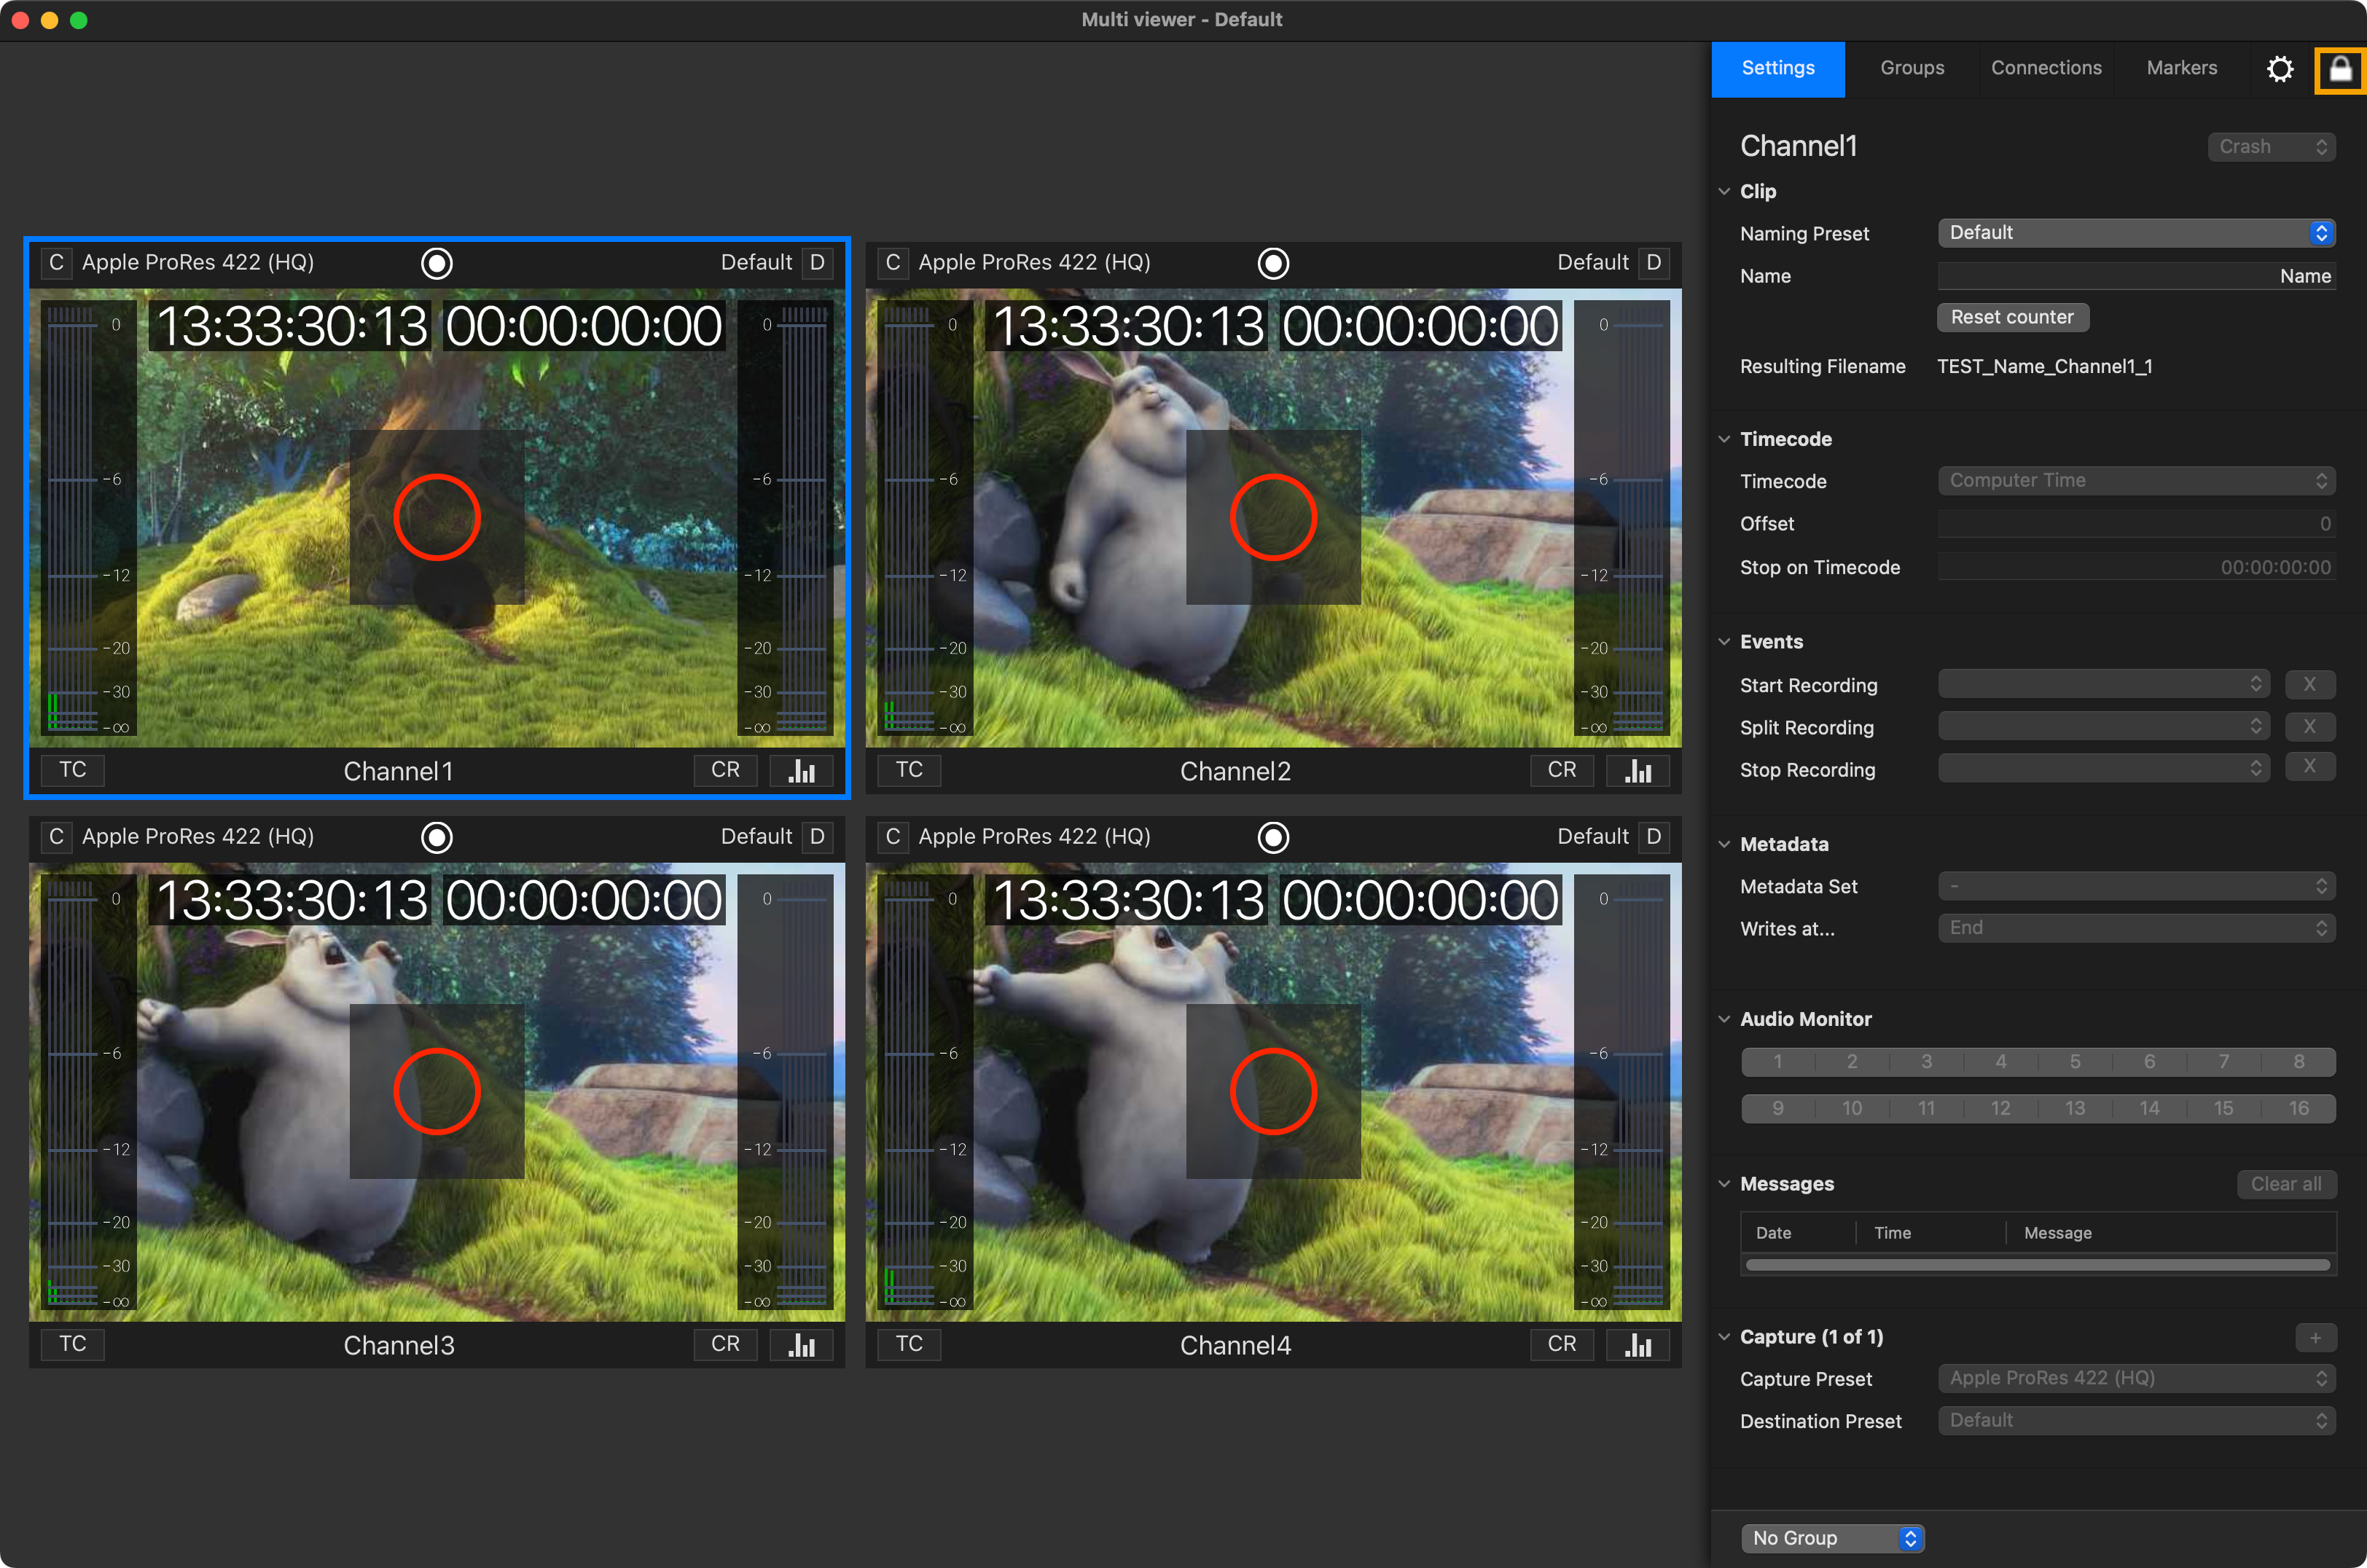The width and height of the screenshot is (2367, 1568).
Task: Open audio meters icon for Channel2
Action: (x=1637, y=770)
